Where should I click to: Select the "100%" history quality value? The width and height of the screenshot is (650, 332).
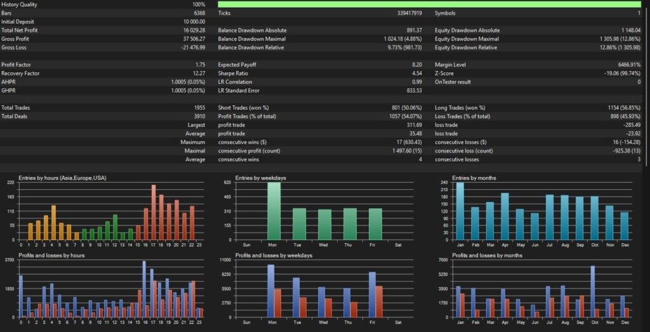click(x=199, y=4)
